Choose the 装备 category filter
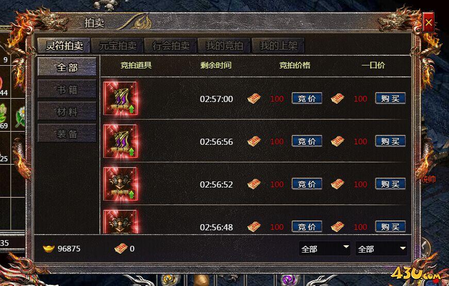The width and height of the screenshot is (449, 286). coord(67,133)
